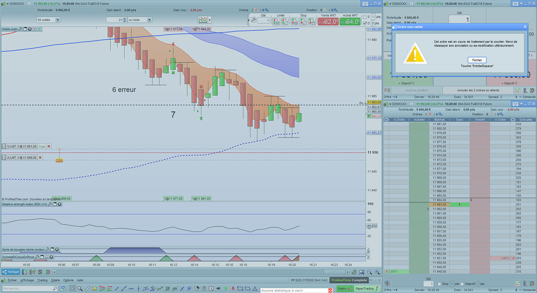Click Fermer in the invalid order dialog
The width and height of the screenshot is (537, 293).
tap(477, 60)
